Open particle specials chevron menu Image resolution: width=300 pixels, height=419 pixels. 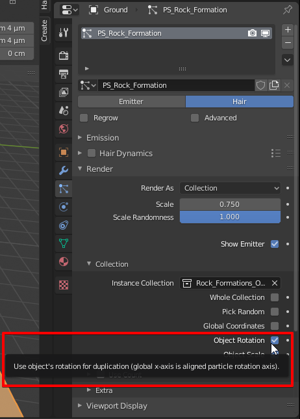click(288, 60)
